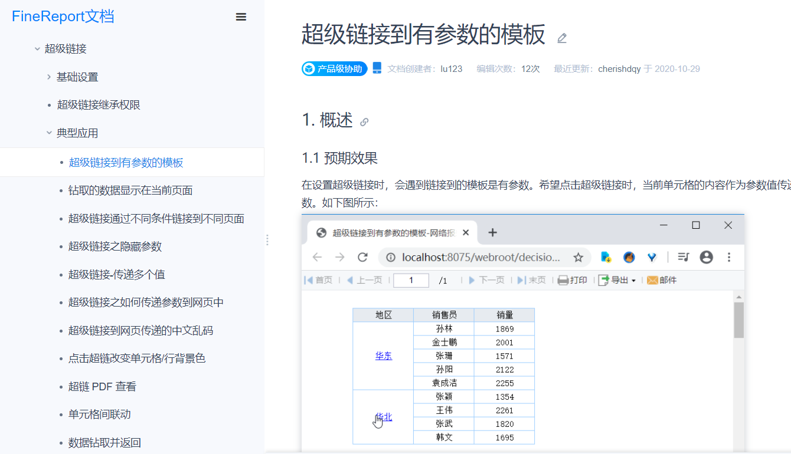Click the bookmark star icon in address bar
The width and height of the screenshot is (791, 454).
coord(578,257)
